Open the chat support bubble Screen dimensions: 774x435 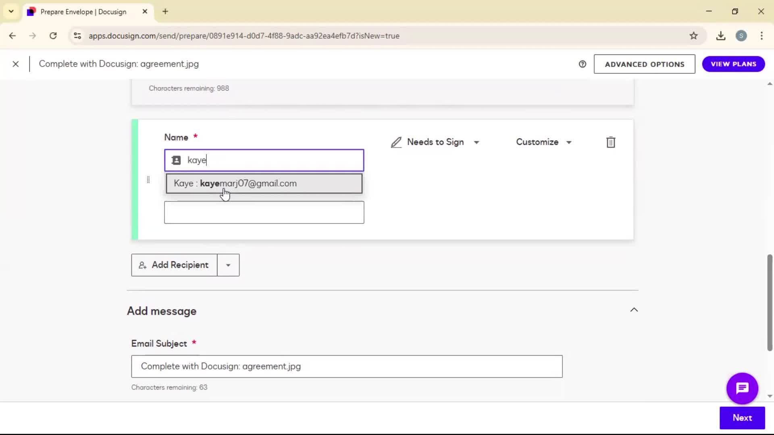tap(742, 388)
